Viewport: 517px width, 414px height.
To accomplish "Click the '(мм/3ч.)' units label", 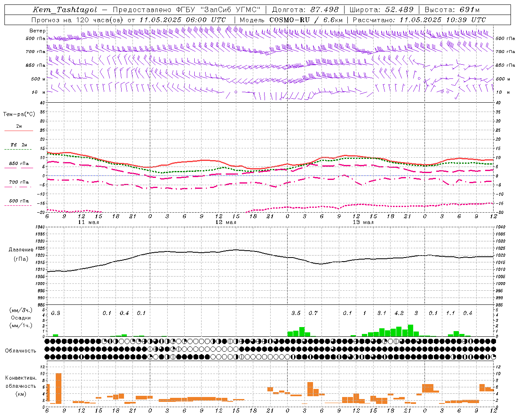I will 21,310.
